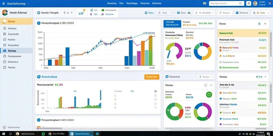Select the white tab next to the blue tab
The width and height of the screenshot is (273, 136).
(198, 24)
